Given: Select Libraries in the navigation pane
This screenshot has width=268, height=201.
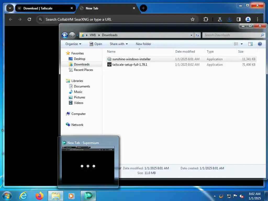Looking at the screenshot, I should tap(75, 81).
